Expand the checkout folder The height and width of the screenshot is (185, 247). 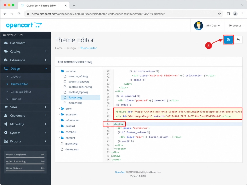pos(59,132)
